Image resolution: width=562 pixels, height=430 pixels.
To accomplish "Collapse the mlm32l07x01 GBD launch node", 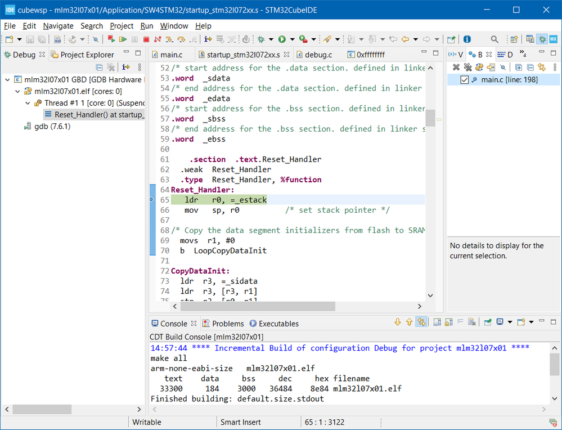I will click(x=7, y=79).
